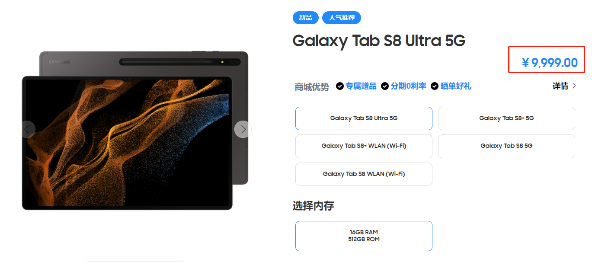Select Galaxy Tab S8 5G model
Viewport: 592px width, 262px height.
pos(506,146)
